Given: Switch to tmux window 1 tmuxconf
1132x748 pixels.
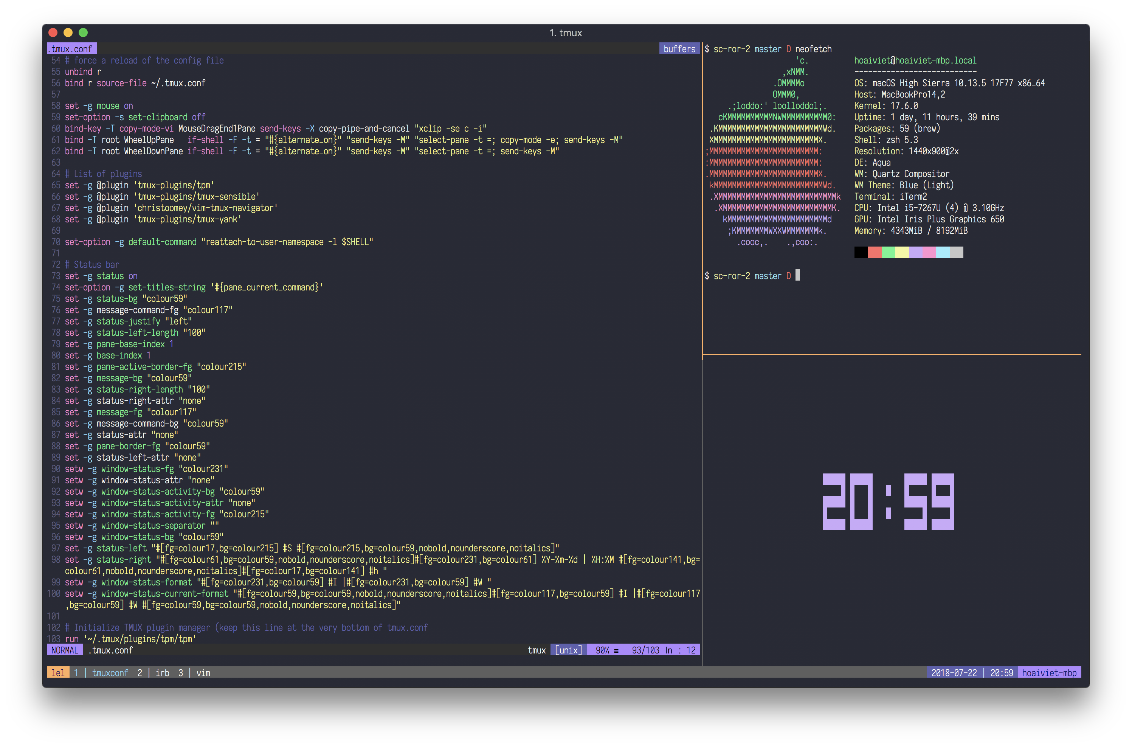Looking at the screenshot, I should [101, 673].
